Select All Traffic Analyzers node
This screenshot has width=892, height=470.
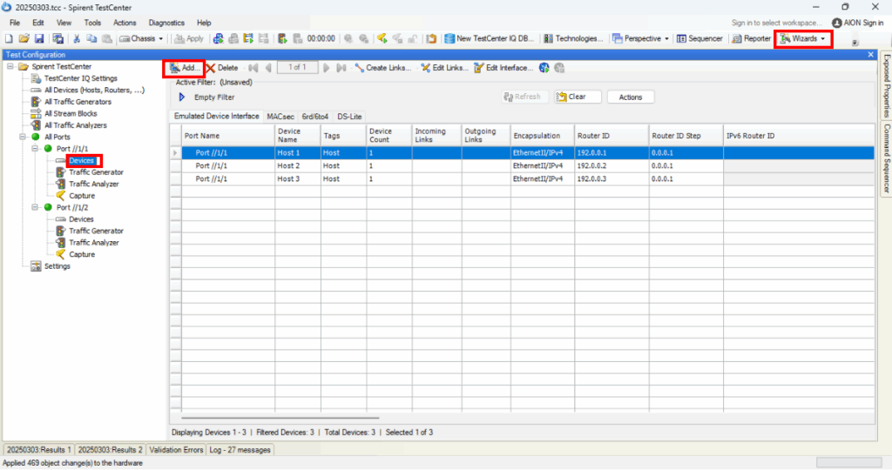click(x=76, y=125)
